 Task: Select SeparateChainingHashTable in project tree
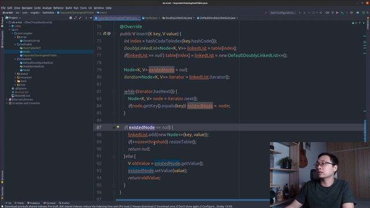pos(38,55)
